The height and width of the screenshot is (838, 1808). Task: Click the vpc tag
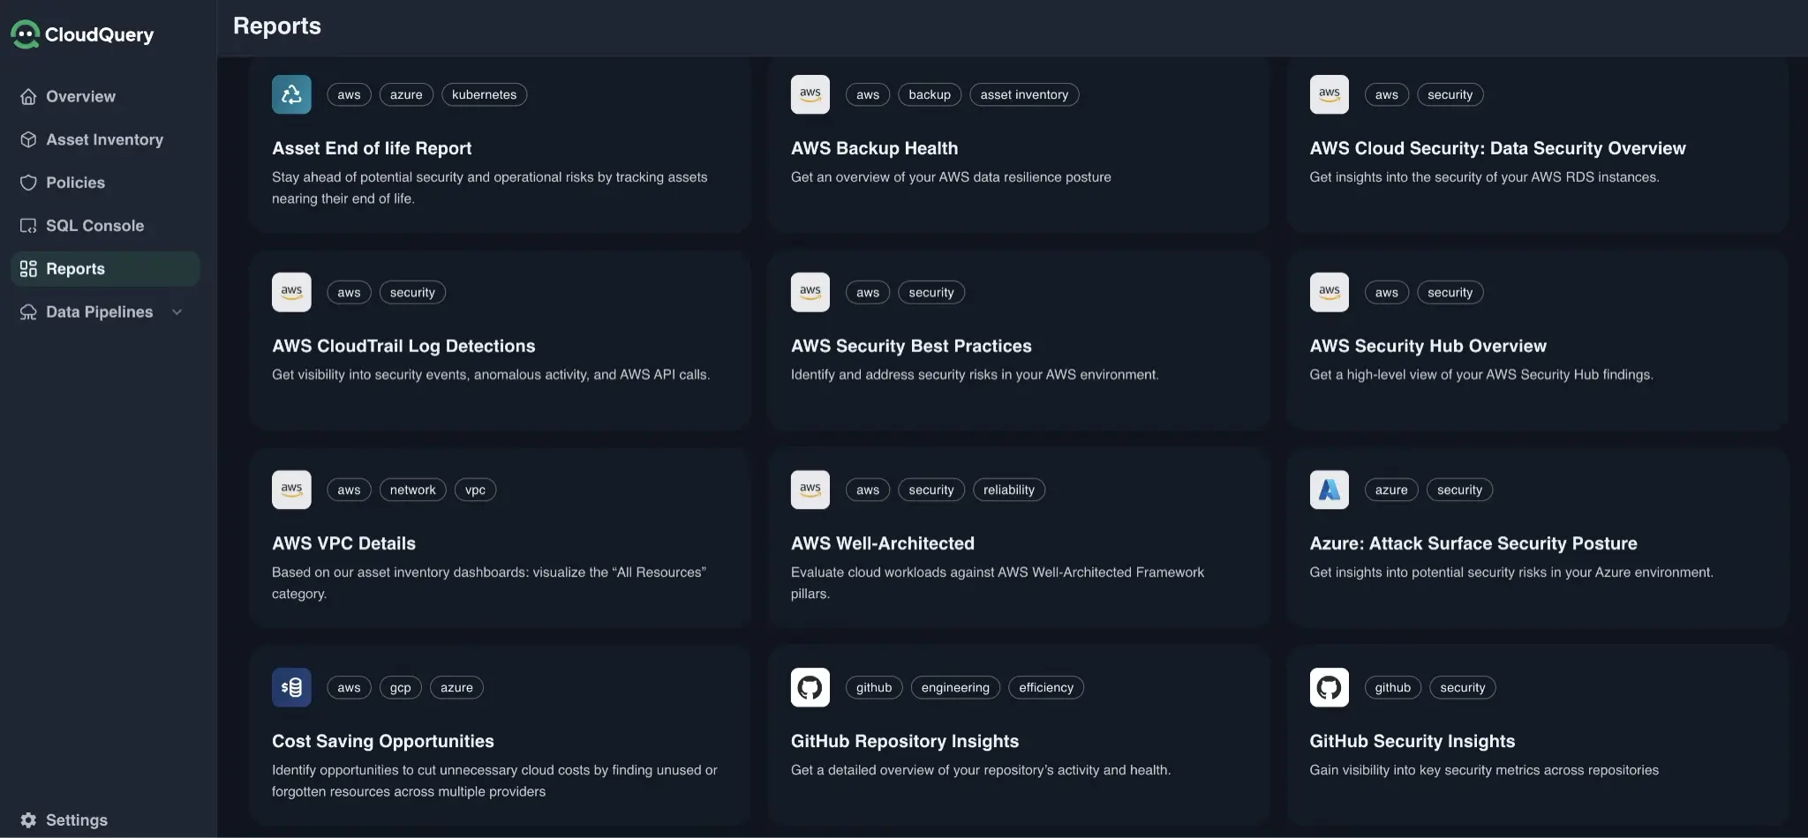tap(475, 490)
